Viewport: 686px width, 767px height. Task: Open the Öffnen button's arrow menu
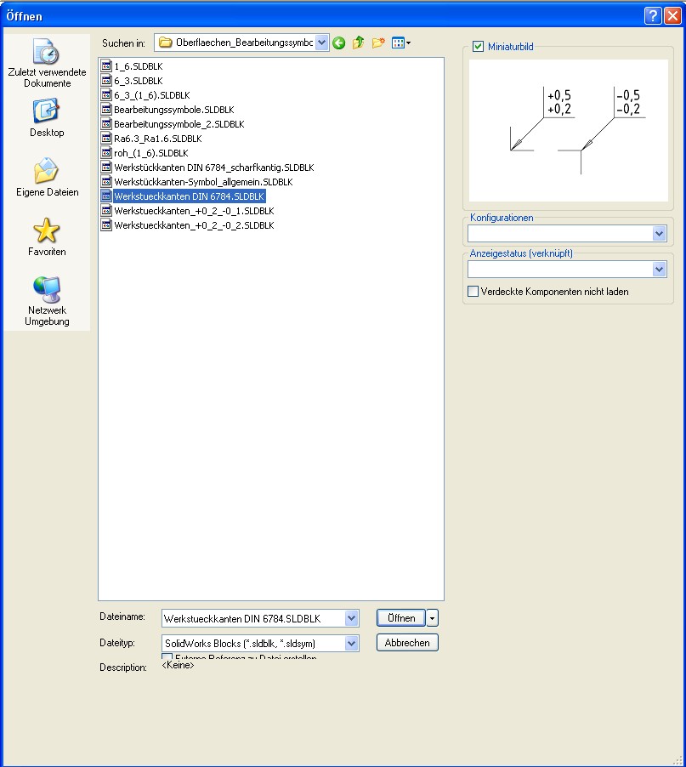click(x=432, y=618)
